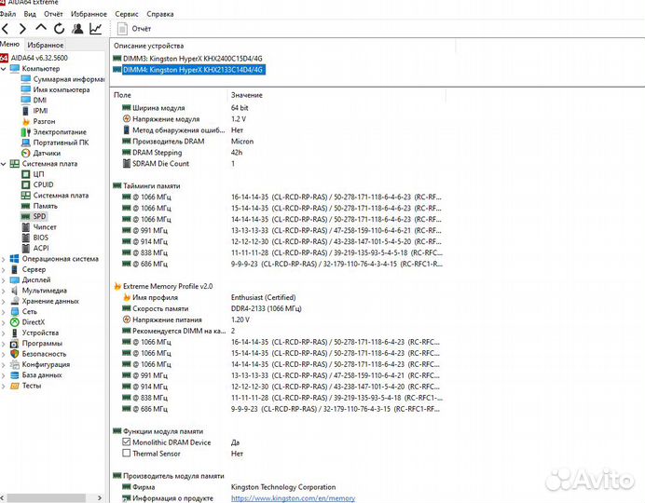Select the SPD tree item

pyautogui.click(x=39, y=216)
